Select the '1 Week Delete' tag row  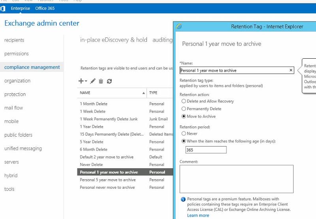(x=125, y=111)
